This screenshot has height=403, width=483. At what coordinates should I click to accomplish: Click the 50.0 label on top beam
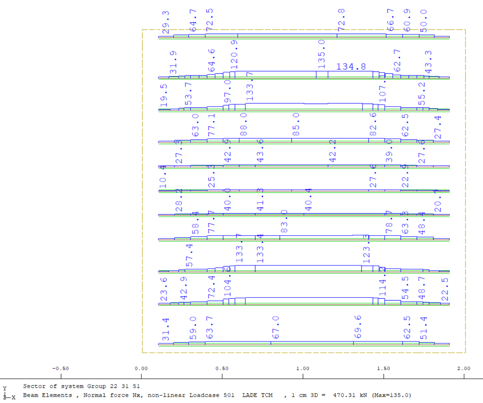pos(424,20)
